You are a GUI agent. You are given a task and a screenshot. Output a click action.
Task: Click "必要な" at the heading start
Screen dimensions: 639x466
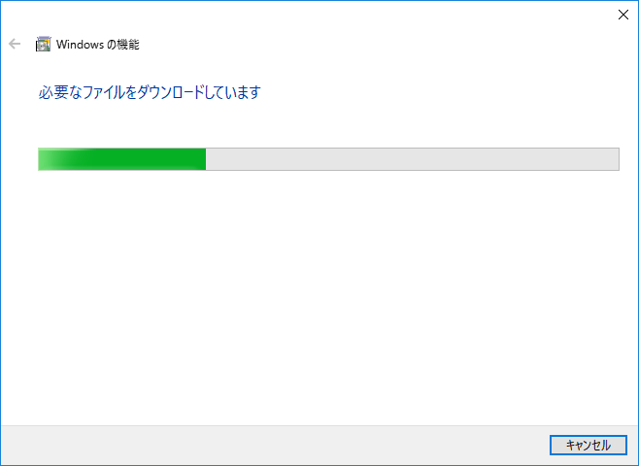tap(60, 92)
